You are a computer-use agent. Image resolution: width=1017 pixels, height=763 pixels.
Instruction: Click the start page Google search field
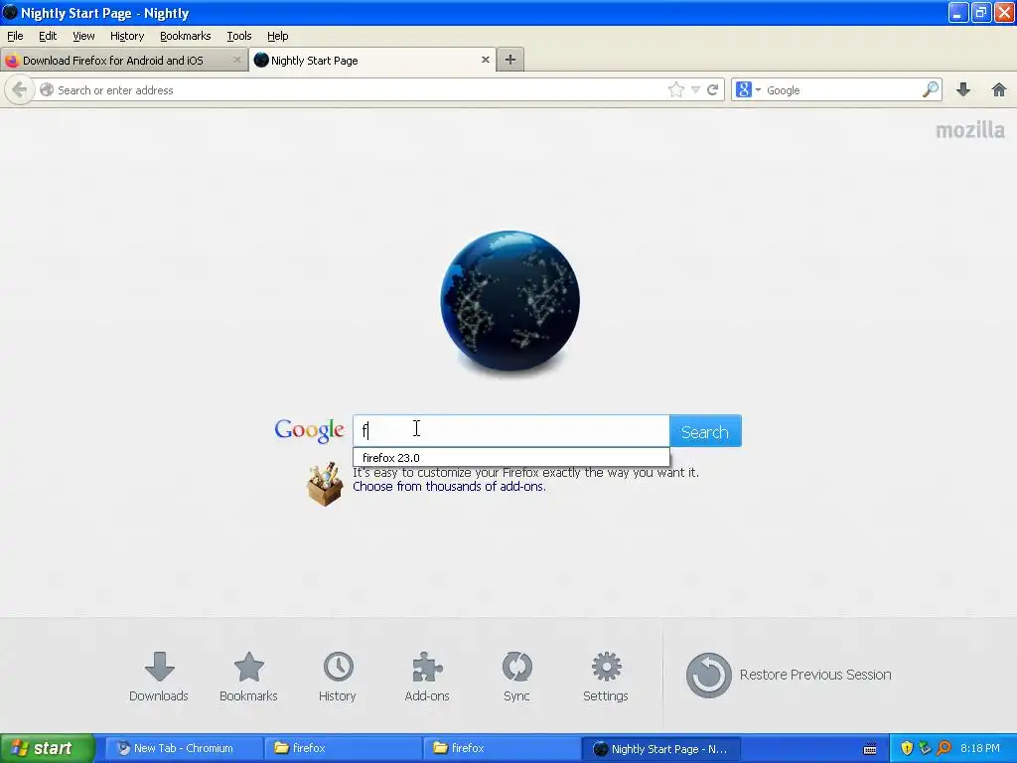pos(511,430)
